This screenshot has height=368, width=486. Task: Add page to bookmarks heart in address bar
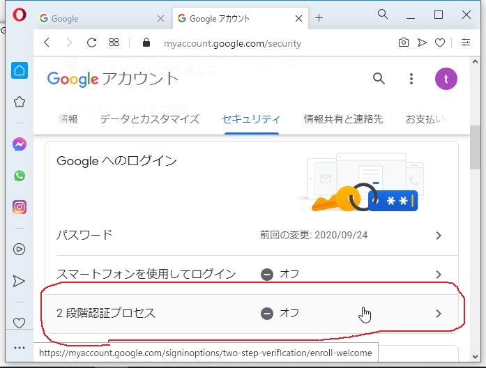(x=440, y=43)
